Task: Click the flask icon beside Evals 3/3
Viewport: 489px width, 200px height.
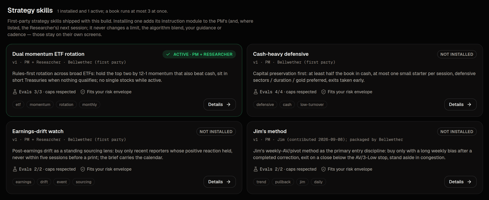Action: (15, 92)
